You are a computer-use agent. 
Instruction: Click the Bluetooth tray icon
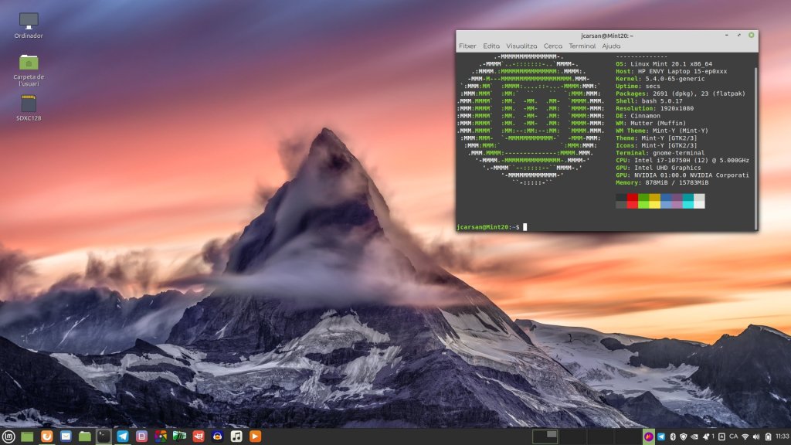(x=673, y=437)
